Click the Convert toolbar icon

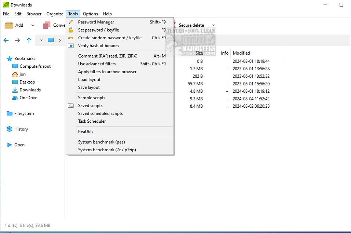click(47, 25)
